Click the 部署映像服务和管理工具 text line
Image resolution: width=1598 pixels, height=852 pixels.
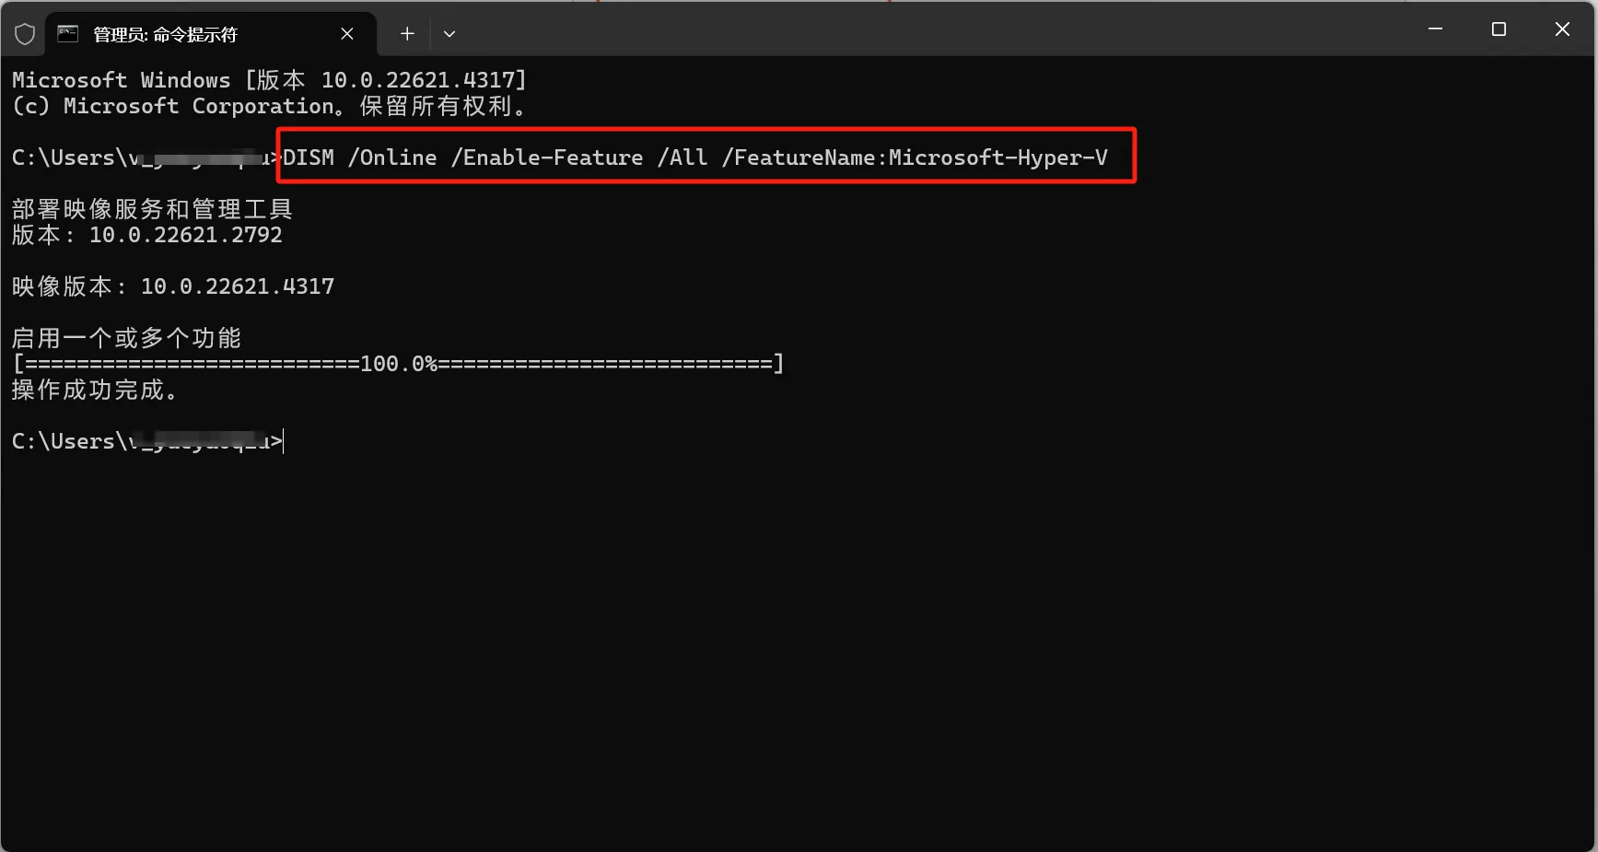pos(152,209)
